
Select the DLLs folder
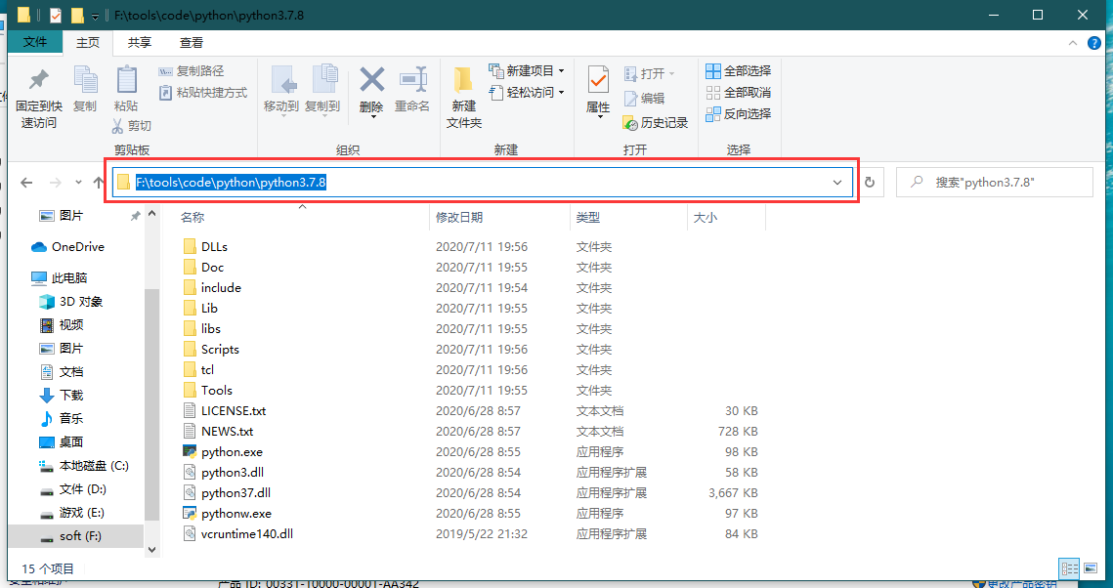[x=214, y=247]
